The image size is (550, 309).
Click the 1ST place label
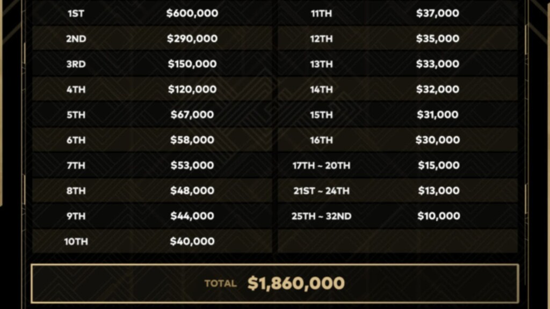[76, 13]
